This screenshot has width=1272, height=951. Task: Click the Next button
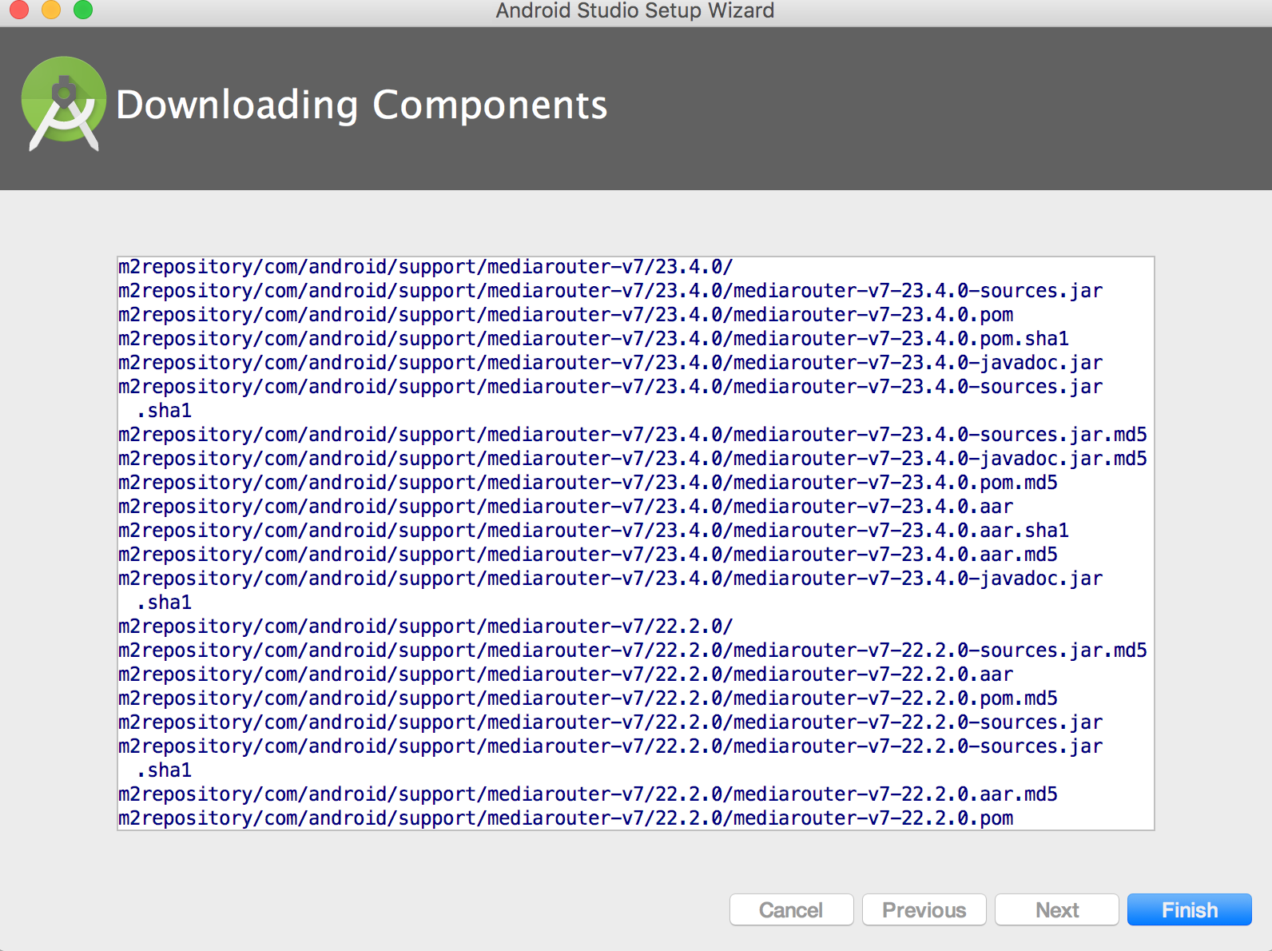click(x=1056, y=909)
